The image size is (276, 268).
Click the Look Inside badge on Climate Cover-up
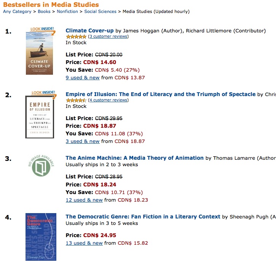coord(42,29)
